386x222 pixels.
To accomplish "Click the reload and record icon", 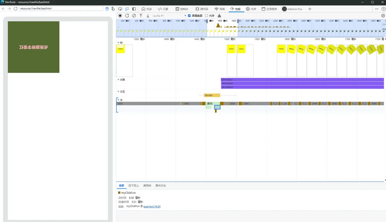I will coord(127,15).
